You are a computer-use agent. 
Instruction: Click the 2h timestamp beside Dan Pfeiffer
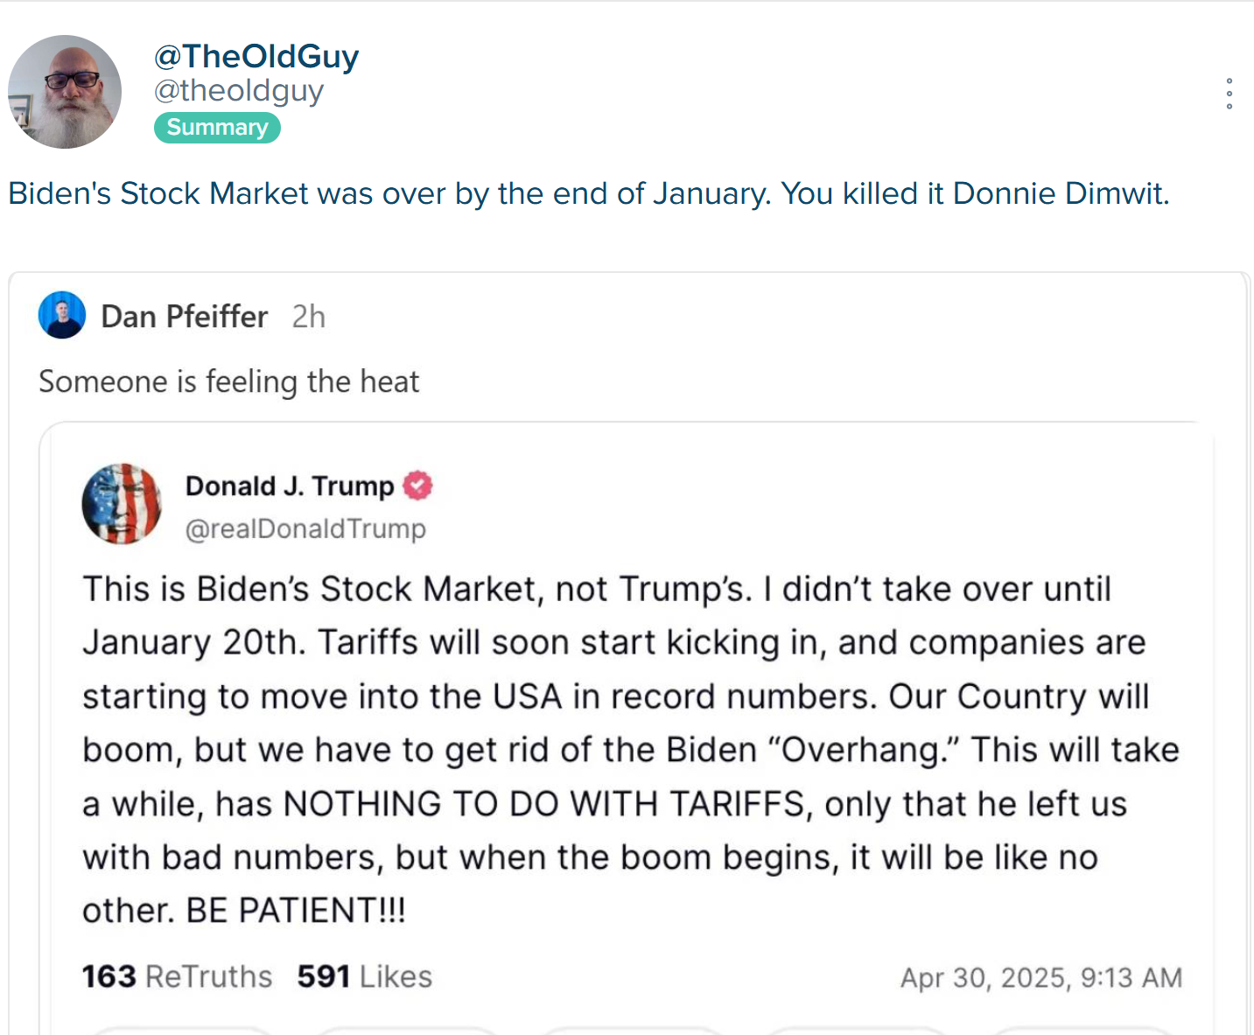tap(309, 317)
